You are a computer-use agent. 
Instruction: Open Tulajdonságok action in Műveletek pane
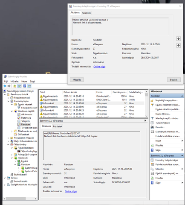pyautogui.click(x=162, y=123)
